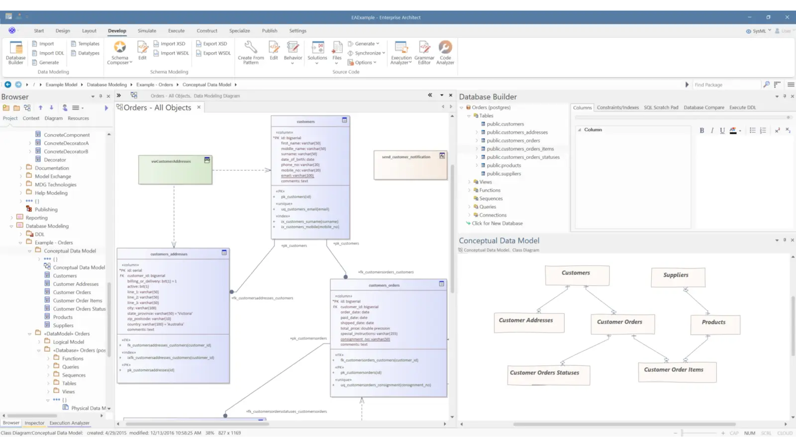The image size is (796, 447).
Task: Toggle underline formatting in Column panel
Action: 722,130
